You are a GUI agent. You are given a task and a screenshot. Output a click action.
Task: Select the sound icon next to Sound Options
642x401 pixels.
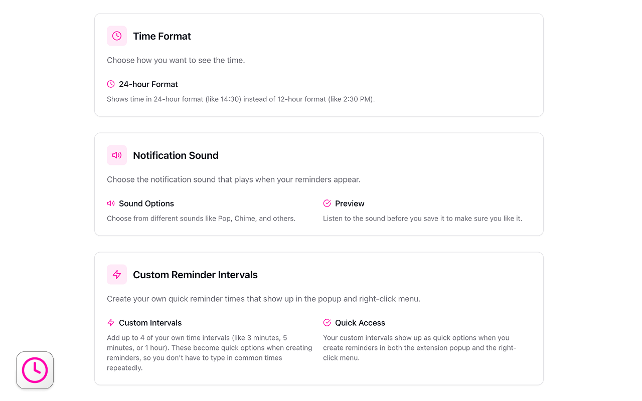tap(110, 203)
